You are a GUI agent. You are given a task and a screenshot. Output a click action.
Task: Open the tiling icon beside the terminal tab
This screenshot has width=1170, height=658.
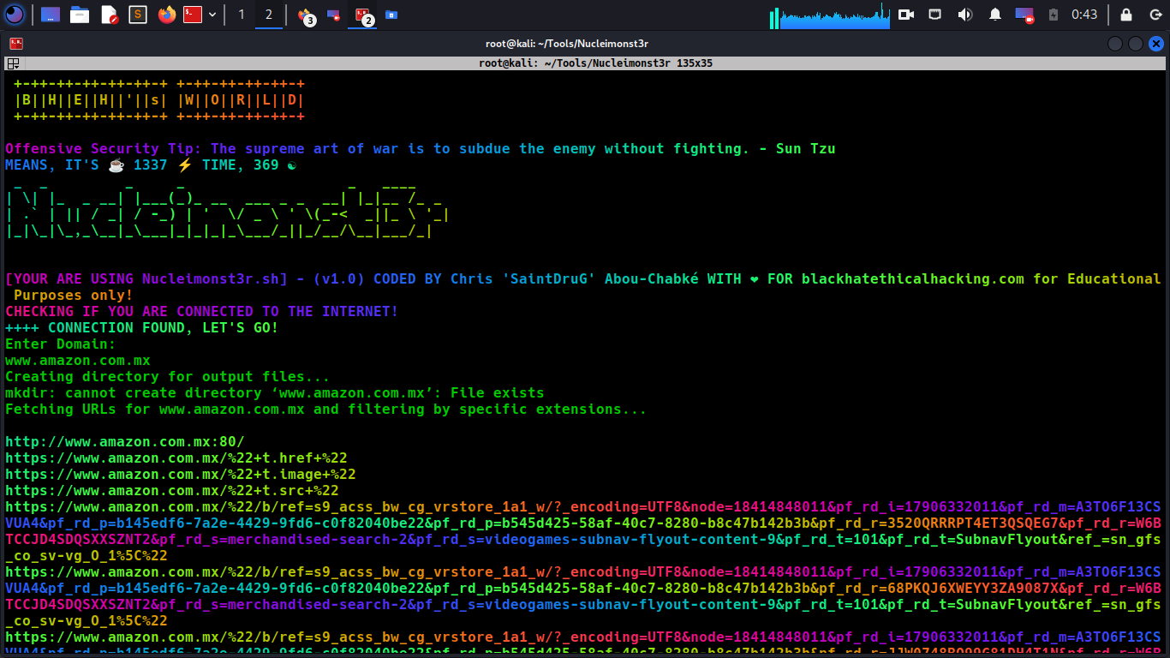12,63
